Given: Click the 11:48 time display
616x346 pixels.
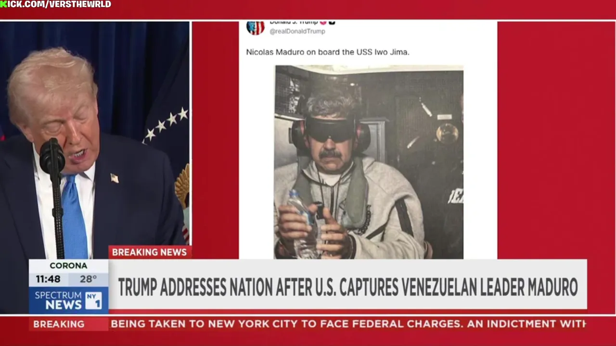Looking at the screenshot, I should 48,279.
